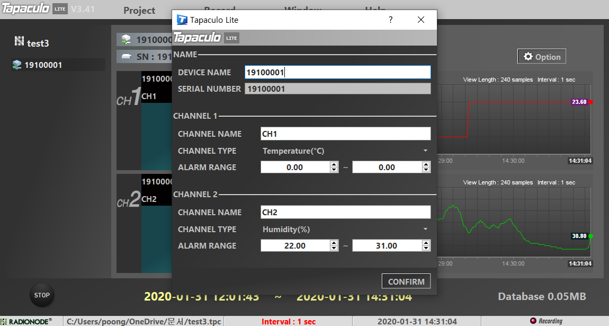Click the red 23.60 graph endpoint marker
The width and height of the screenshot is (609, 326).
591,102
